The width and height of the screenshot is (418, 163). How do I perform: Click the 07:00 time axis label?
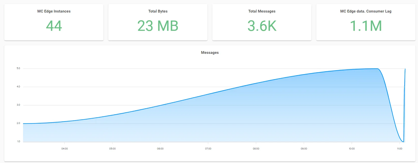[208, 149]
